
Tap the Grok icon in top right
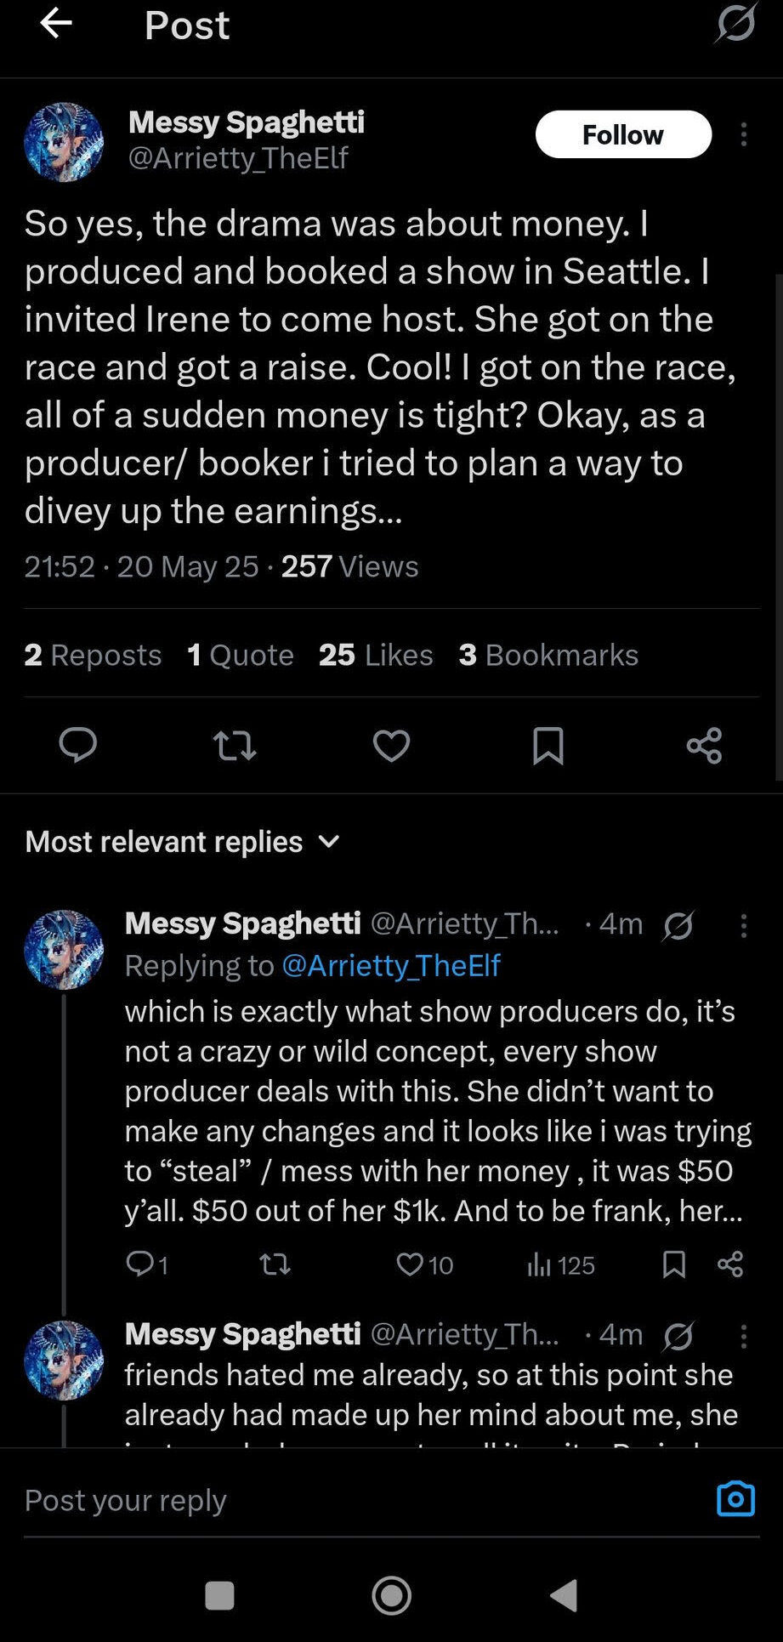point(735,23)
